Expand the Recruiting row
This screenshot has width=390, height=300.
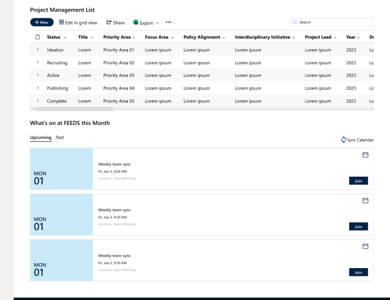click(x=38, y=62)
